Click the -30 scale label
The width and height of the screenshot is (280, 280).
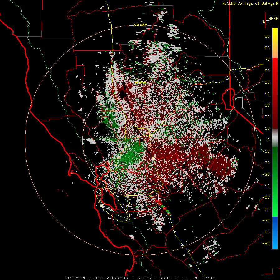pyautogui.click(x=266, y=175)
